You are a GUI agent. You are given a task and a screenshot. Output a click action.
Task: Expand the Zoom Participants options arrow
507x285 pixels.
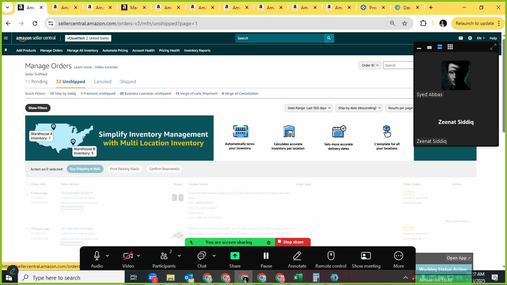[x=179, y=256]
